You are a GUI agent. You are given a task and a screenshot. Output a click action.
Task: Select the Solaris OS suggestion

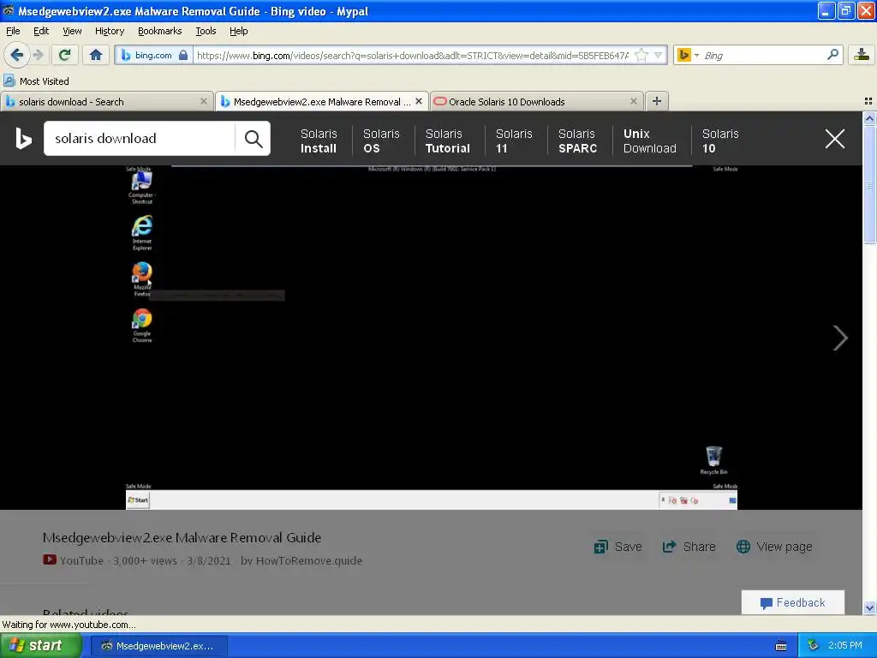pos(381,141)
